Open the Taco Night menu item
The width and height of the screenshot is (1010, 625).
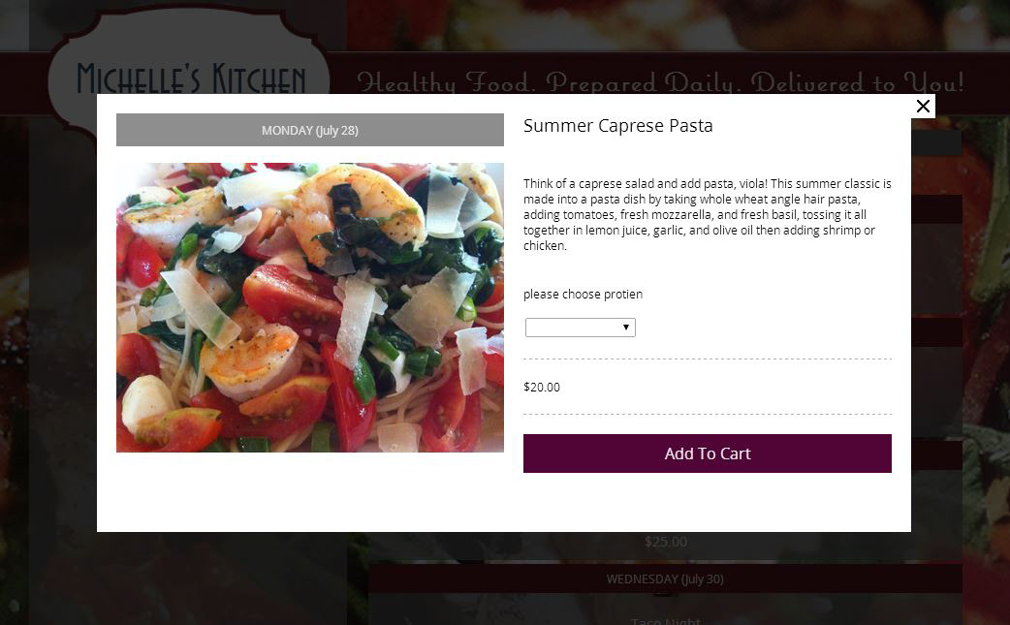(x=665, y=621)
